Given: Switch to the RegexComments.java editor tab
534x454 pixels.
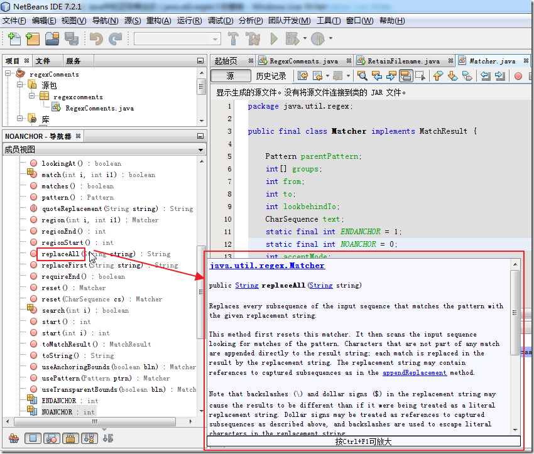Looking at the screenshot, I should (304, 61).
